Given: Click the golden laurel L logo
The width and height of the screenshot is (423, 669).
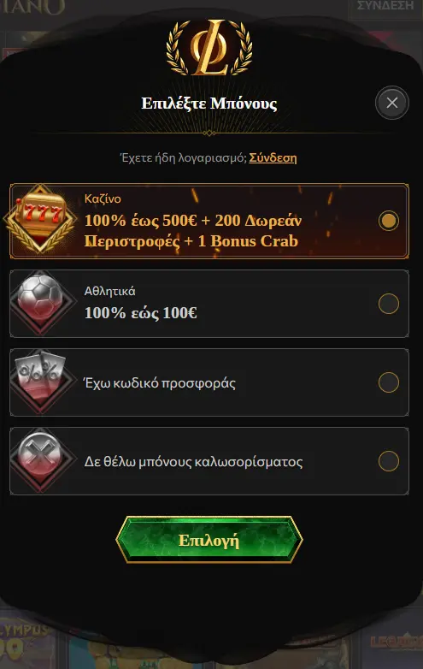Looking at the screenshot, I should (x=209, y=48).
